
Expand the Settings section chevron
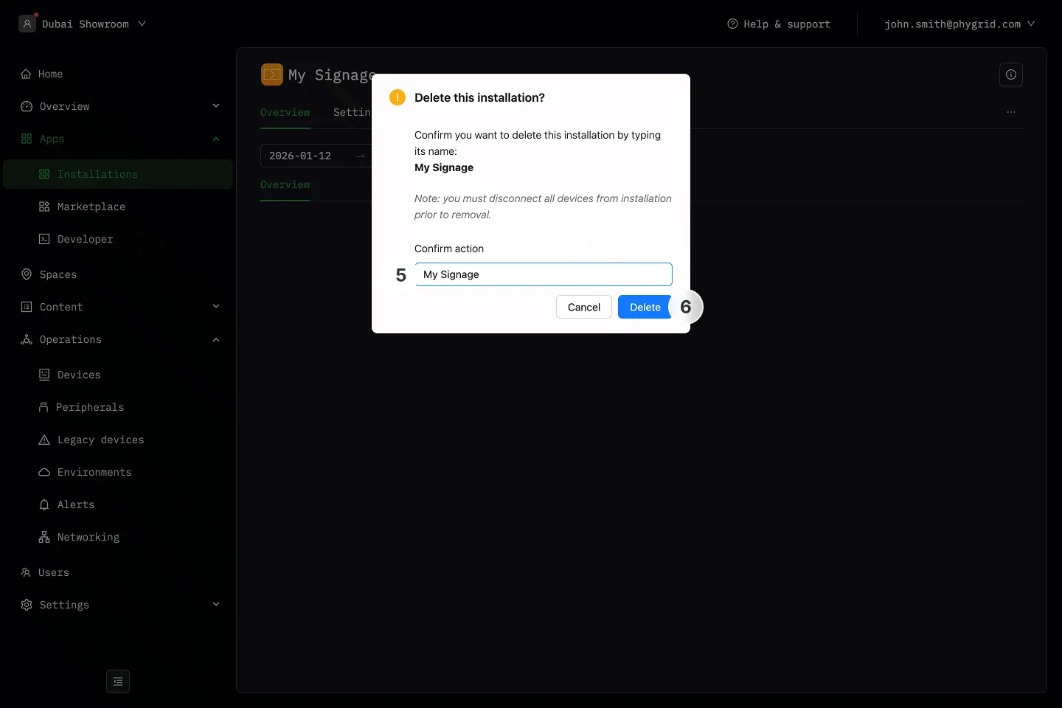coord(216,605)
